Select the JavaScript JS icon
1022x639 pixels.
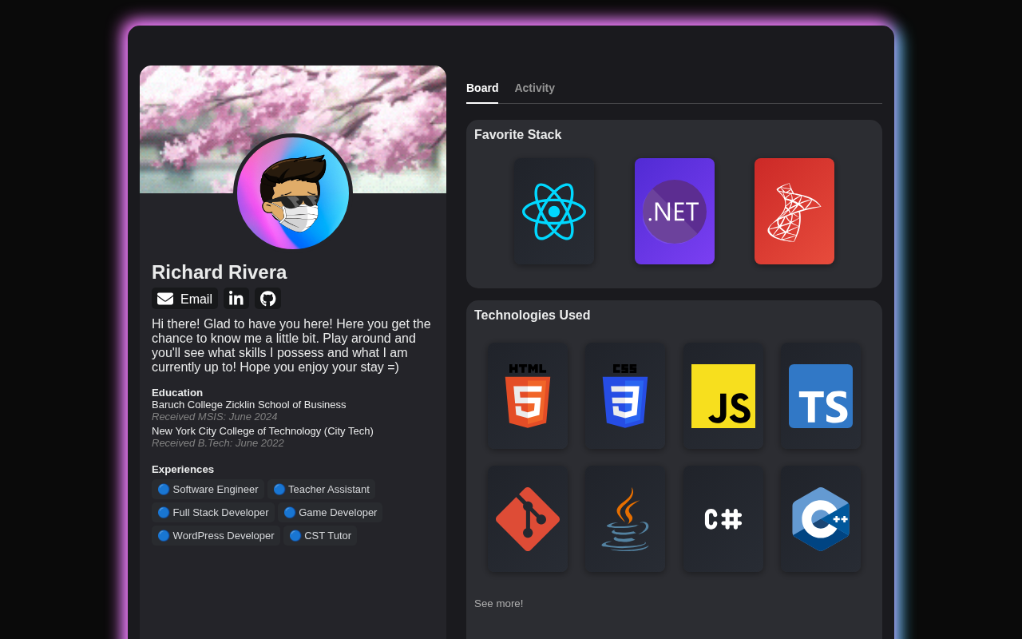[723, 396]
